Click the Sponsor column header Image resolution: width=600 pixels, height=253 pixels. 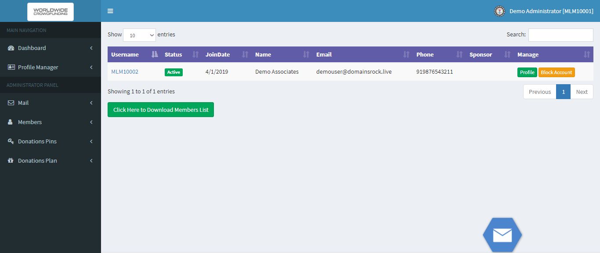coord(490,54)
